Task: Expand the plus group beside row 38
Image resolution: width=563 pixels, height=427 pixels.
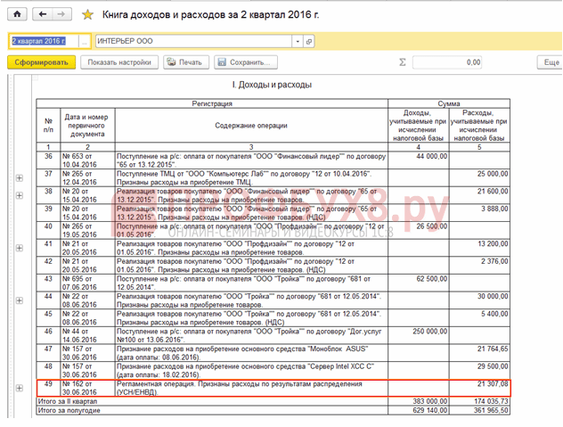Action: pos(20,195)
